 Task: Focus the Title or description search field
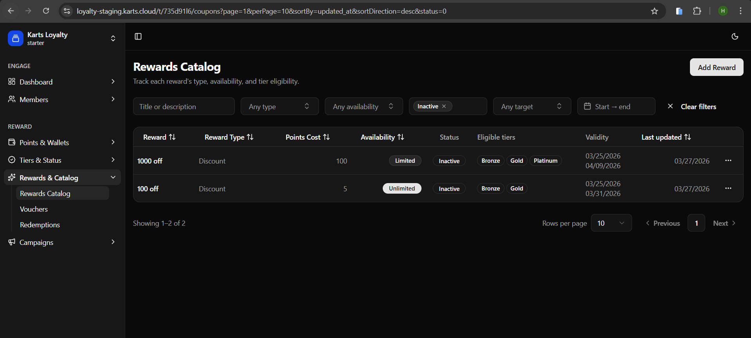tap(184, 106)
